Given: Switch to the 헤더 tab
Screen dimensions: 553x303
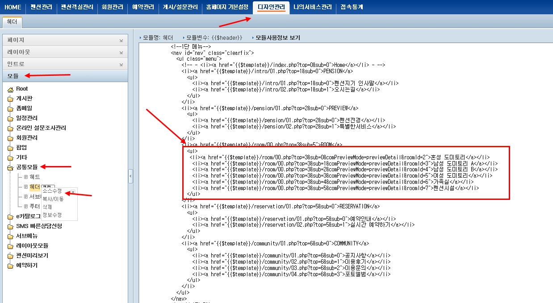Looking at the screenshot, I should (x=12, y=22).
